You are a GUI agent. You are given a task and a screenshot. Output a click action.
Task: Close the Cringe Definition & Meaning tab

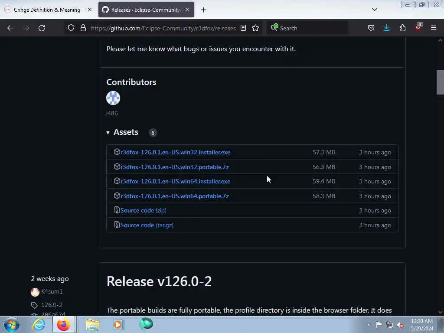pyautogui.click(x=90, y=10)
